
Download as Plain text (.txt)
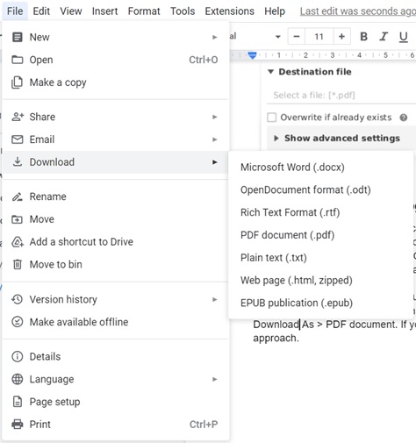click(x=321, y=258)
